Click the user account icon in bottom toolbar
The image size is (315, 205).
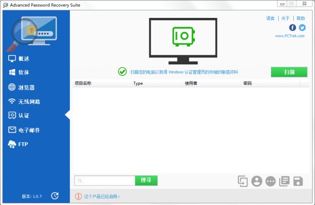pyautogui.click(x=256, y=181)
